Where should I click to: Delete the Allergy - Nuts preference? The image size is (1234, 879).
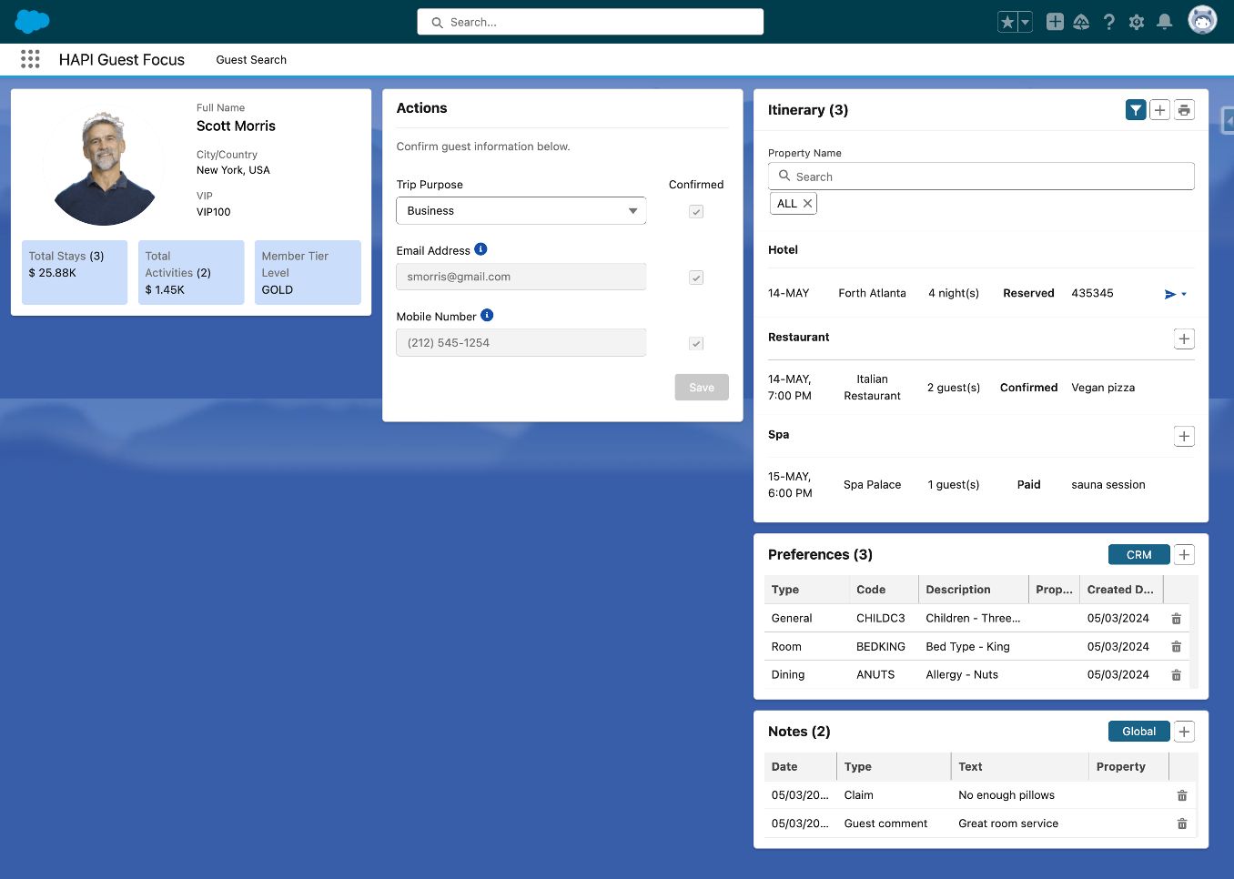(1176, 675)
